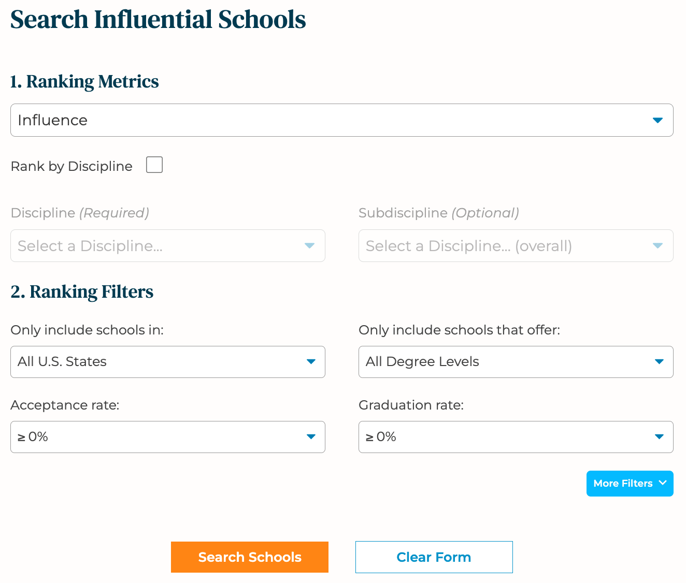Expand the More Filters section
The width and height of the screenshot is (686, 583).
click(x=630, y=483)
